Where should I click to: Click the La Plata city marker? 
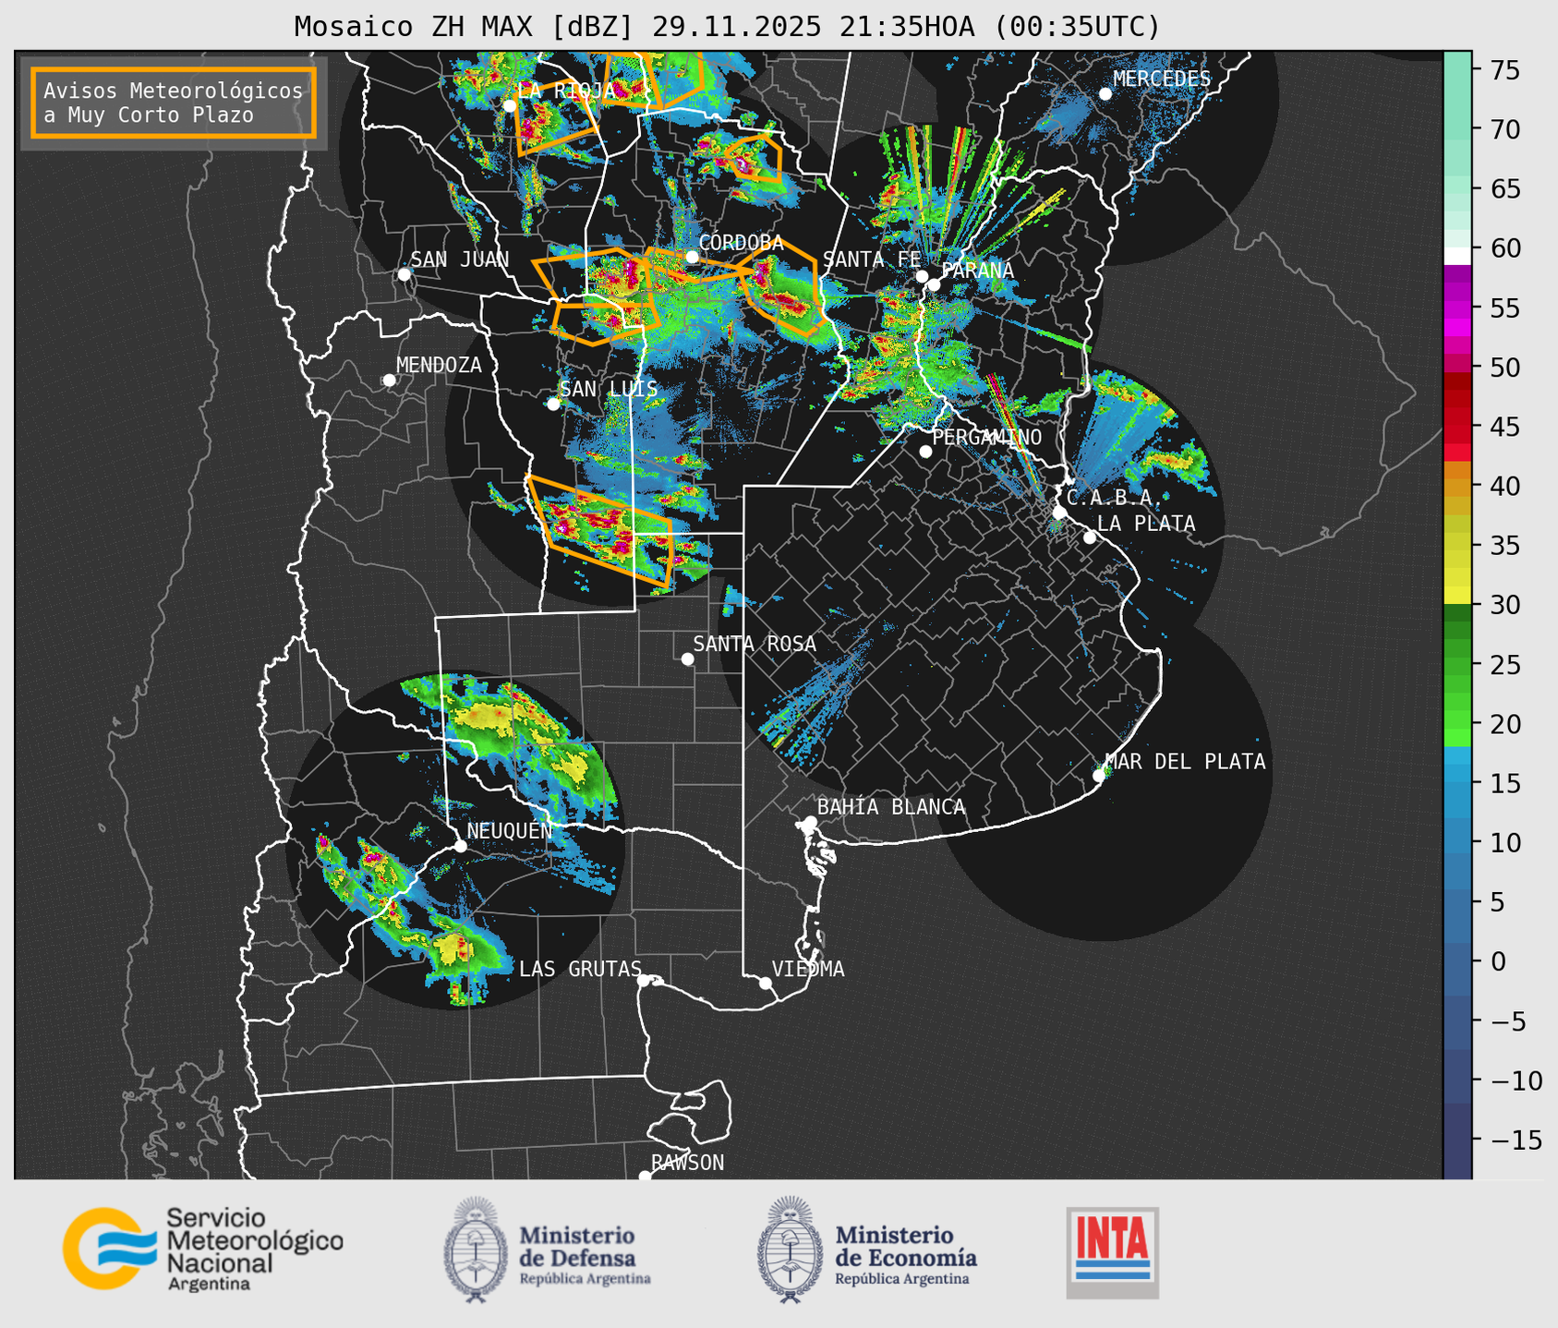pos(1090,537)
